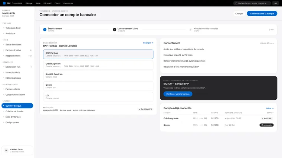Click the step 3 Affectation des comptes circle
Viewport: 282px width, 158px height.
(190, 30)
